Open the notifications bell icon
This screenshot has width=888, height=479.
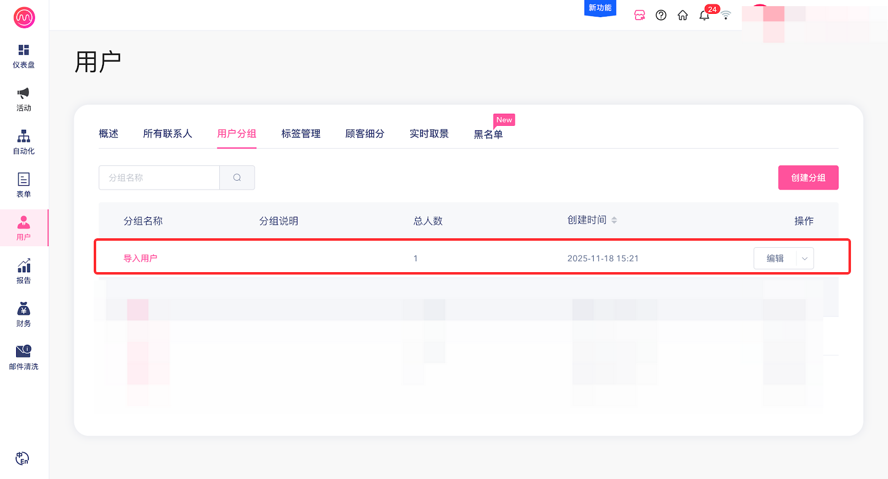(704, 16)
